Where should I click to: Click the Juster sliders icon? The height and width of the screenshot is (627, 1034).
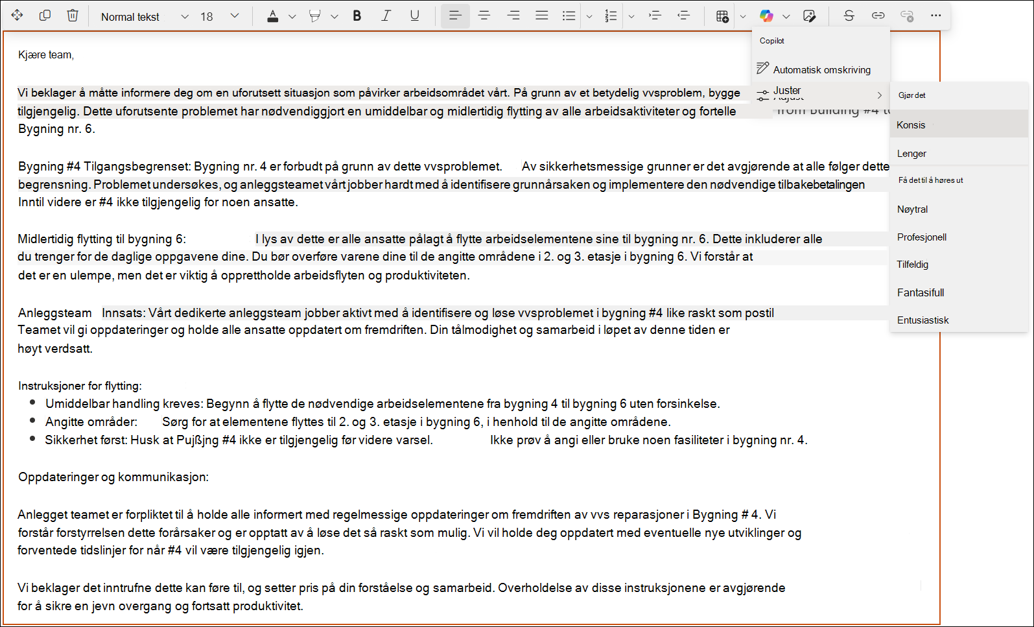[763, 94]
